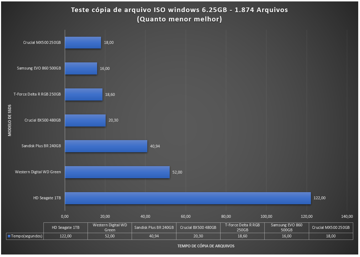
Task: Click the Crucial BX500 480GB table header cell
Action: click(198, 228)
